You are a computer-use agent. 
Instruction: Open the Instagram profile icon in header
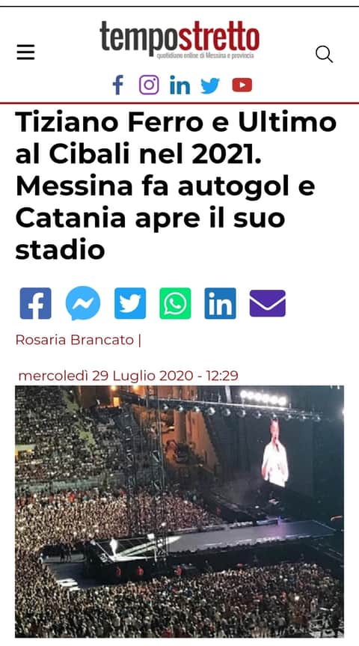pyautogui.click(x=149, y=85)
